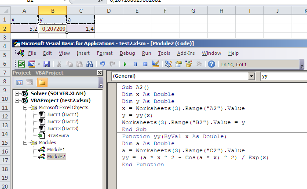The image size is (307, 189).
Task: Toggle Folders view in Project pane
Action: [x=42, y=82]
